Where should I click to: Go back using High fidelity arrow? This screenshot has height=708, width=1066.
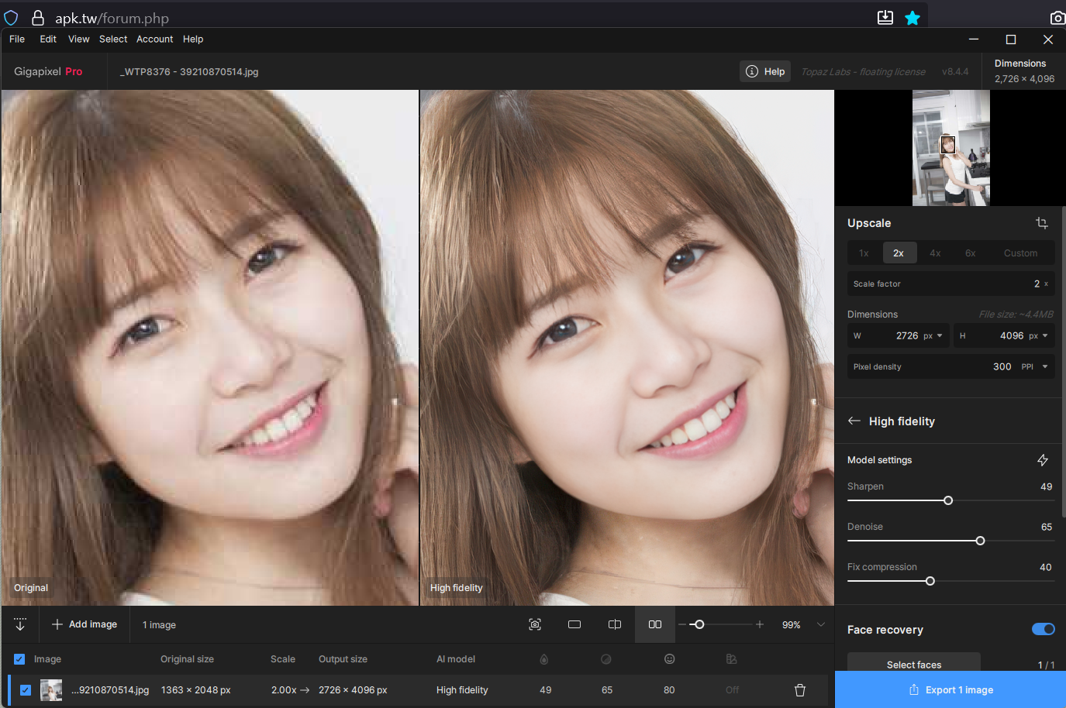coord(854,421)
